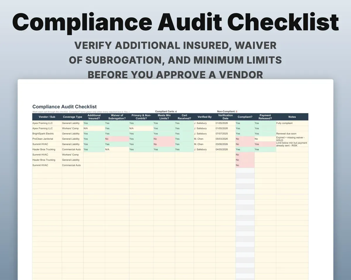Select ProClean Janitorial's red Waiver of Subrogation 'No'
The height and width of the screenshot is (280, 351).
(x=117, y=139)
